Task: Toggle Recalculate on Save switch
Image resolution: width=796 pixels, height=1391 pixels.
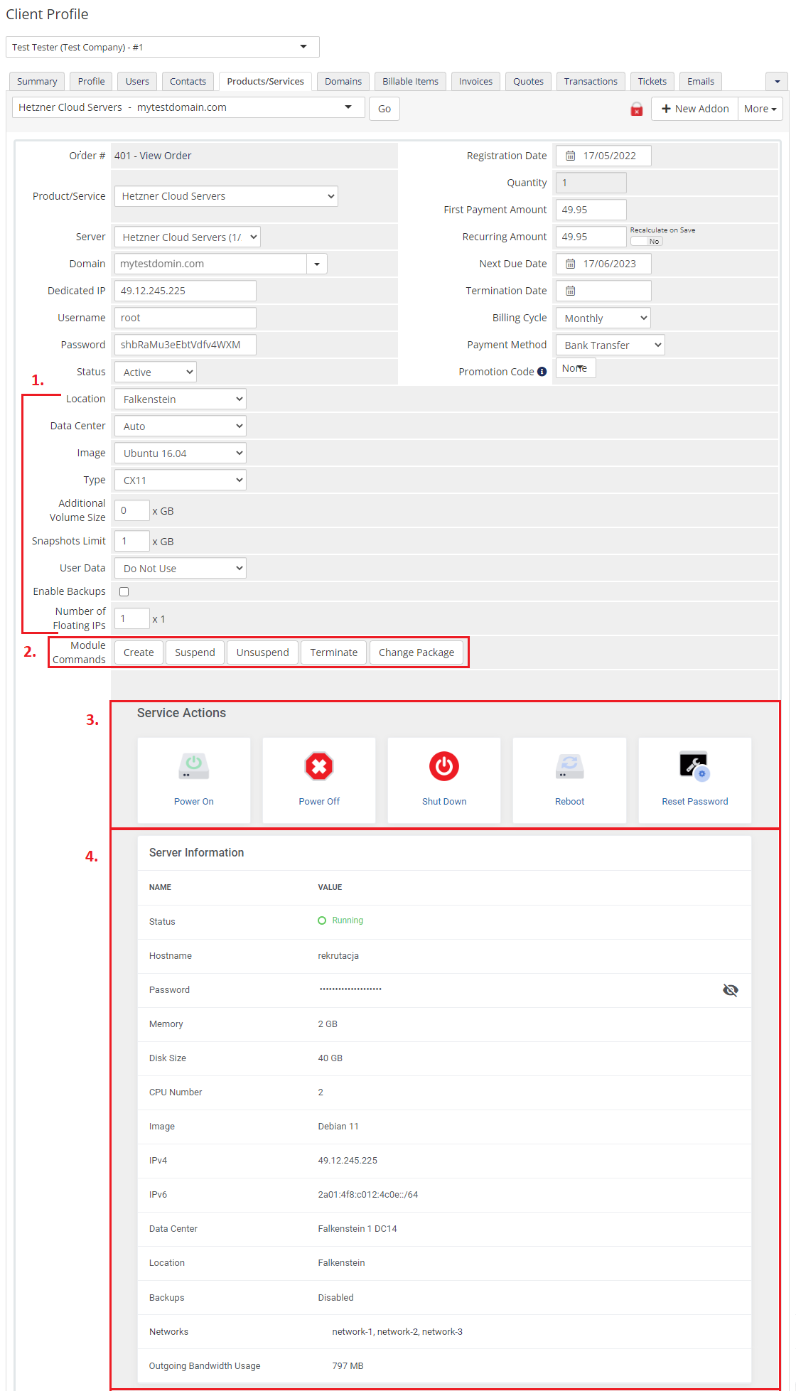Action: coord(647,241)
